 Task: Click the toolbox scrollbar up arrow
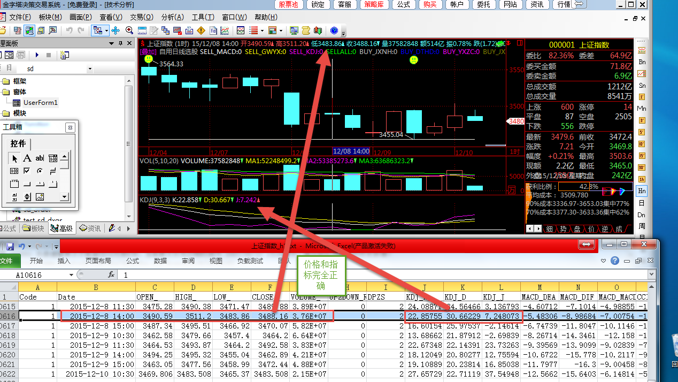(x=64, y=157)
